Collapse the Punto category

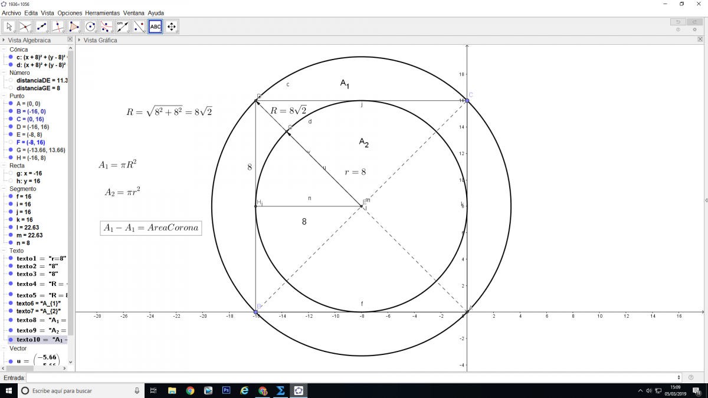pyautogui.click(x=5, y=96)
